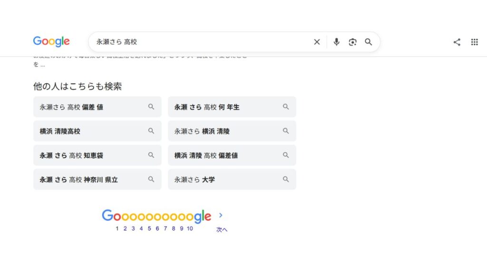Click magnifier icon in 永瀬さら 大学 suggestion

(x=286, y=179)
